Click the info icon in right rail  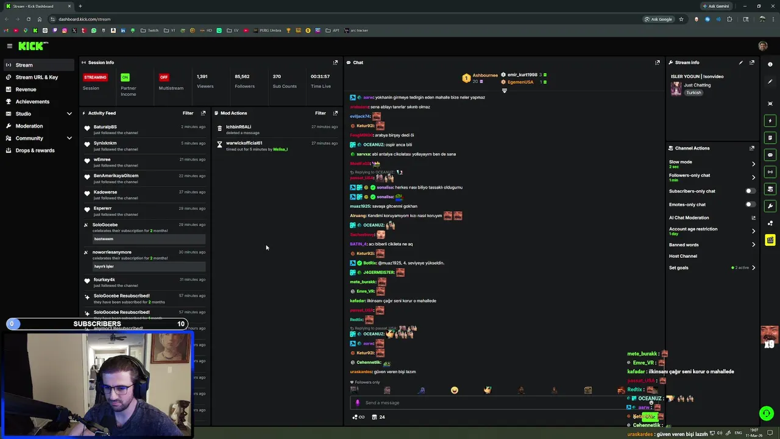tap(770, 64)
